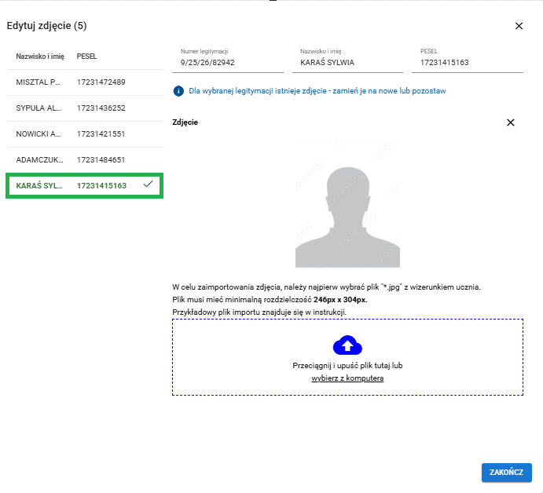
Task: Click the cloud upload icon
Action: point(347,345)
